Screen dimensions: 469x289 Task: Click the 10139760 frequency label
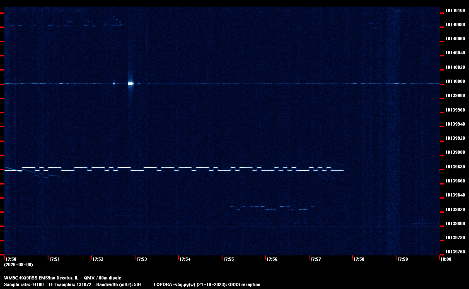pos(455,252)
